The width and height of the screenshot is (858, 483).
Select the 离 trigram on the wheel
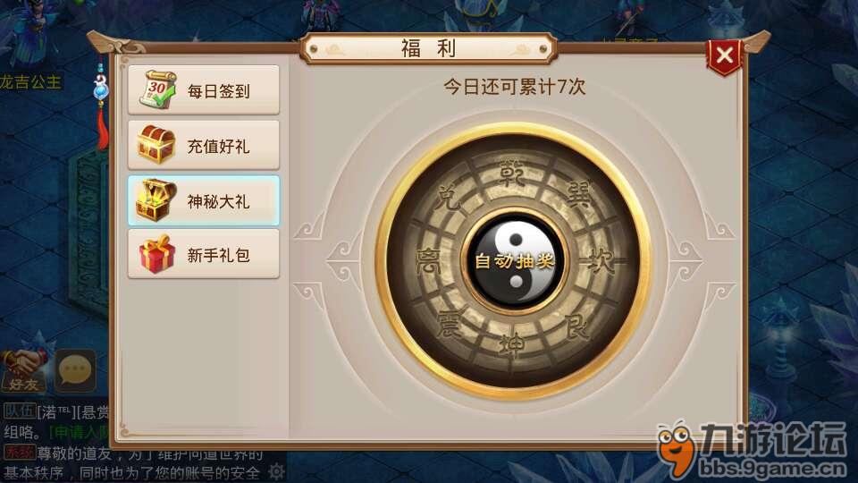pos(427,260)
